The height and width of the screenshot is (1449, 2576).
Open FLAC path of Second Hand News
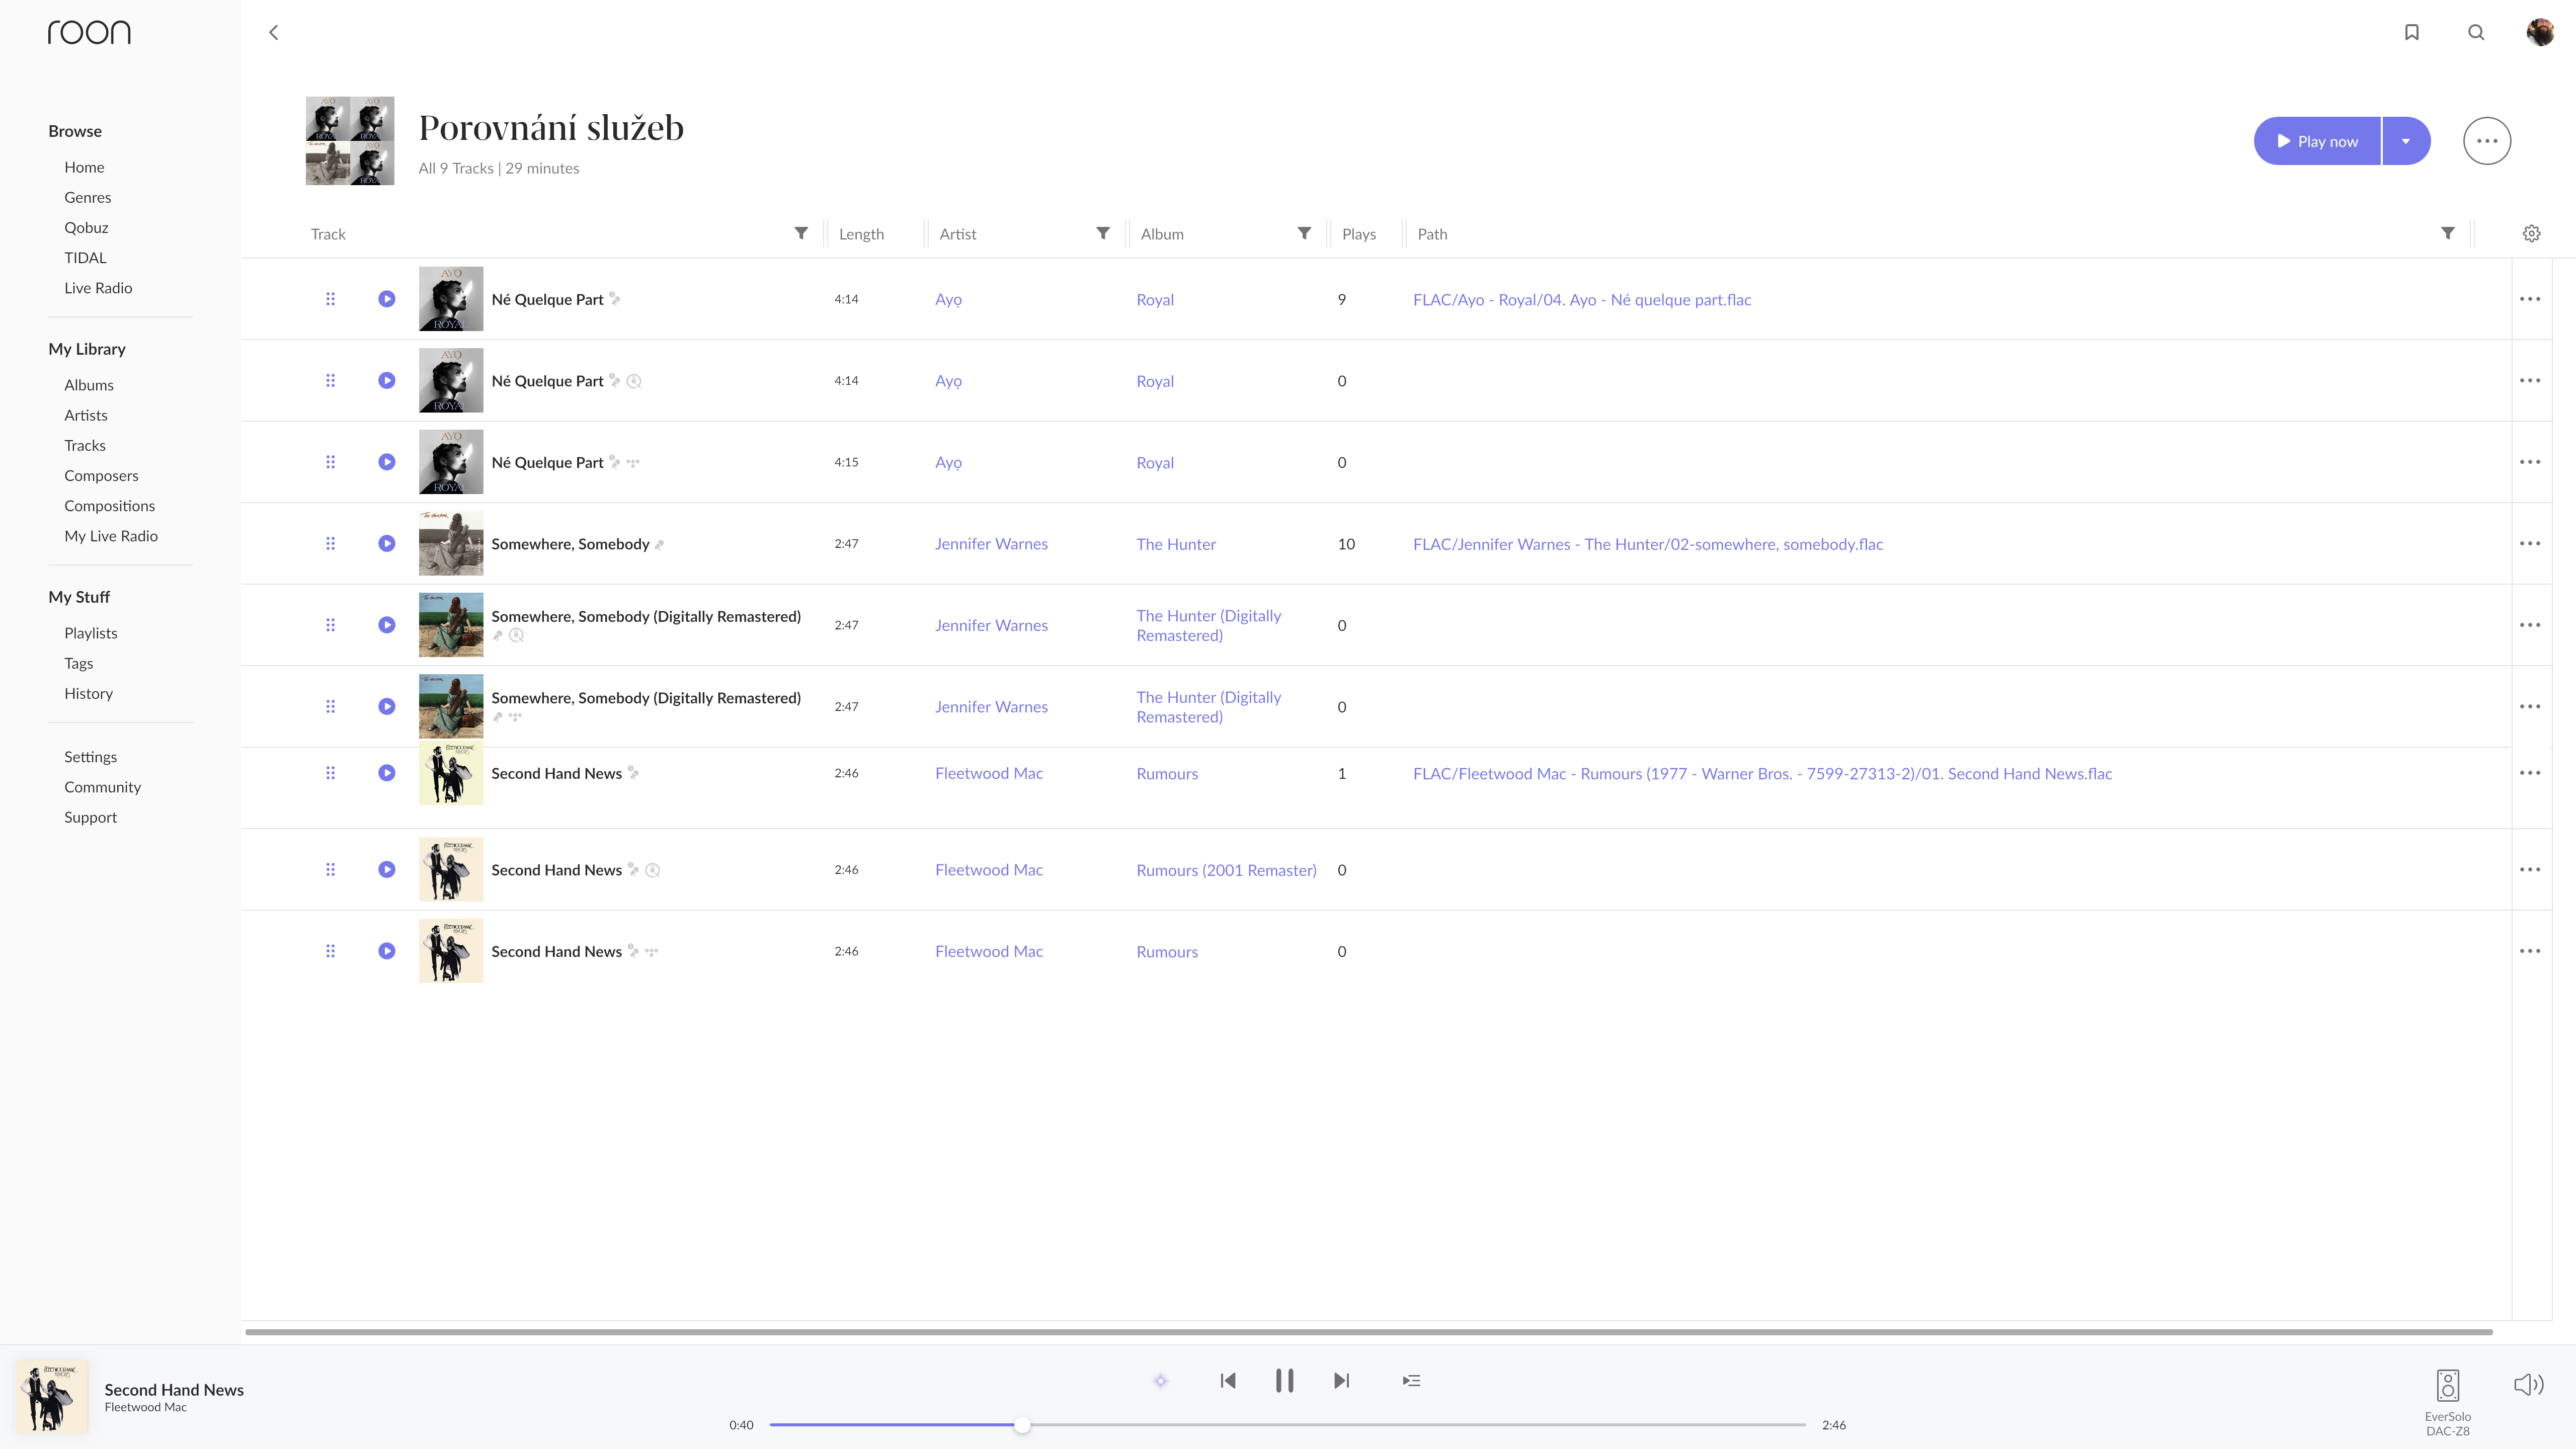pyautogui.click(x=1762, y=774)
